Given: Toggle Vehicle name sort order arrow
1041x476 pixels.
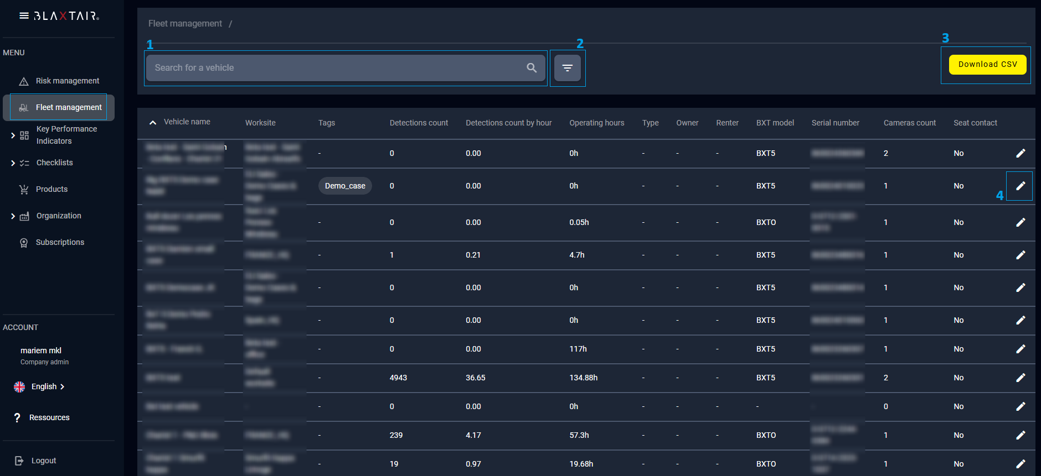Looking at the screenshot, I should point(153,122).
